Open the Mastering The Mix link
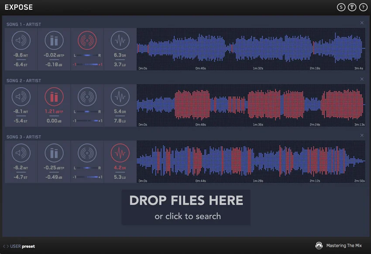371x254 pixels. (344, 246)
